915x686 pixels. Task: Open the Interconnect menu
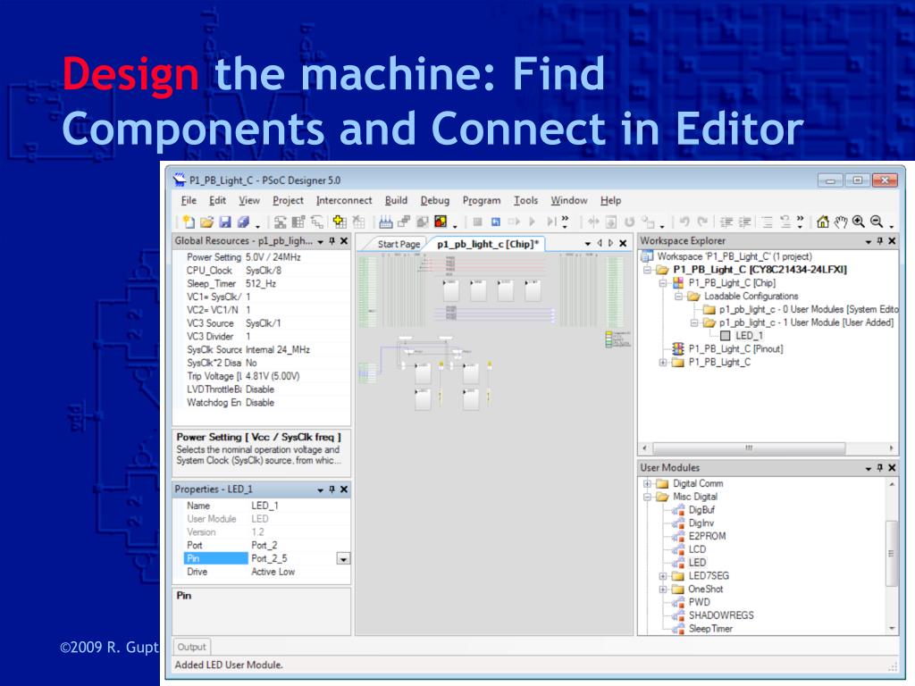[x=344, y=201]
